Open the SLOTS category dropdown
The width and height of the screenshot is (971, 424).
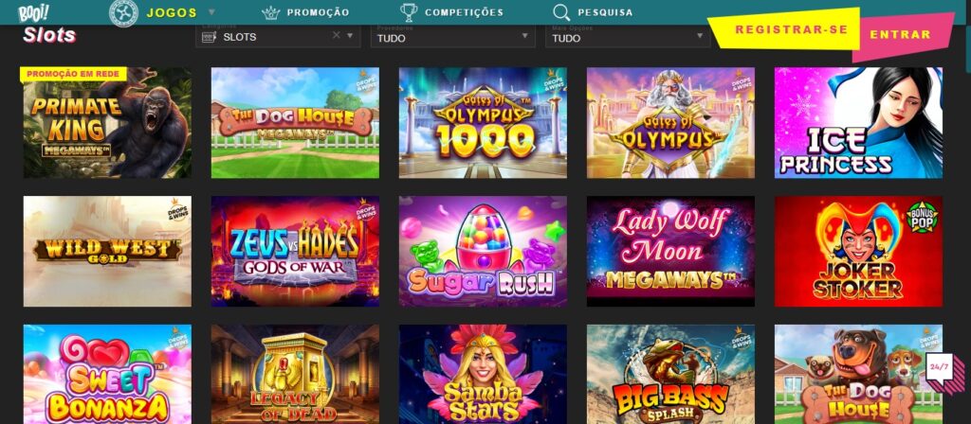[x=278, y=36]
